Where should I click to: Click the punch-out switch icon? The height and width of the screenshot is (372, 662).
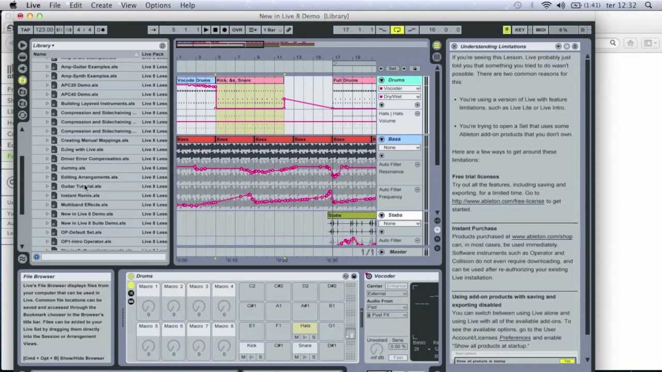click(412, 30)
